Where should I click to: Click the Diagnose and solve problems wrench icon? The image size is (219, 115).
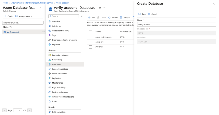pyautogui.click(x=50, y=40)
